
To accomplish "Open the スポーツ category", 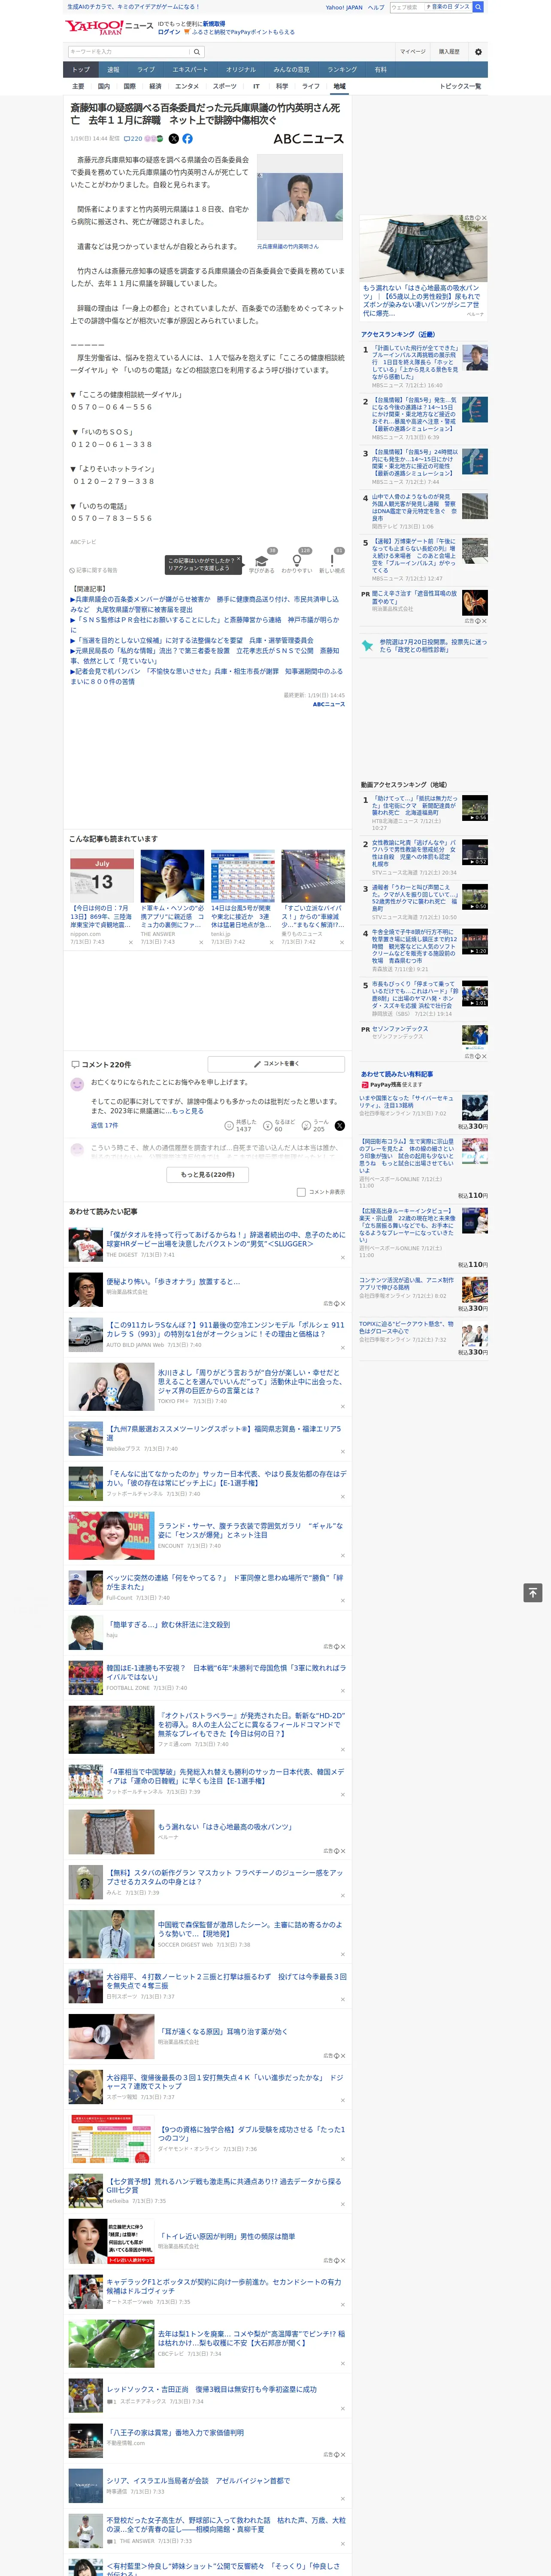I will pos(225,86).
